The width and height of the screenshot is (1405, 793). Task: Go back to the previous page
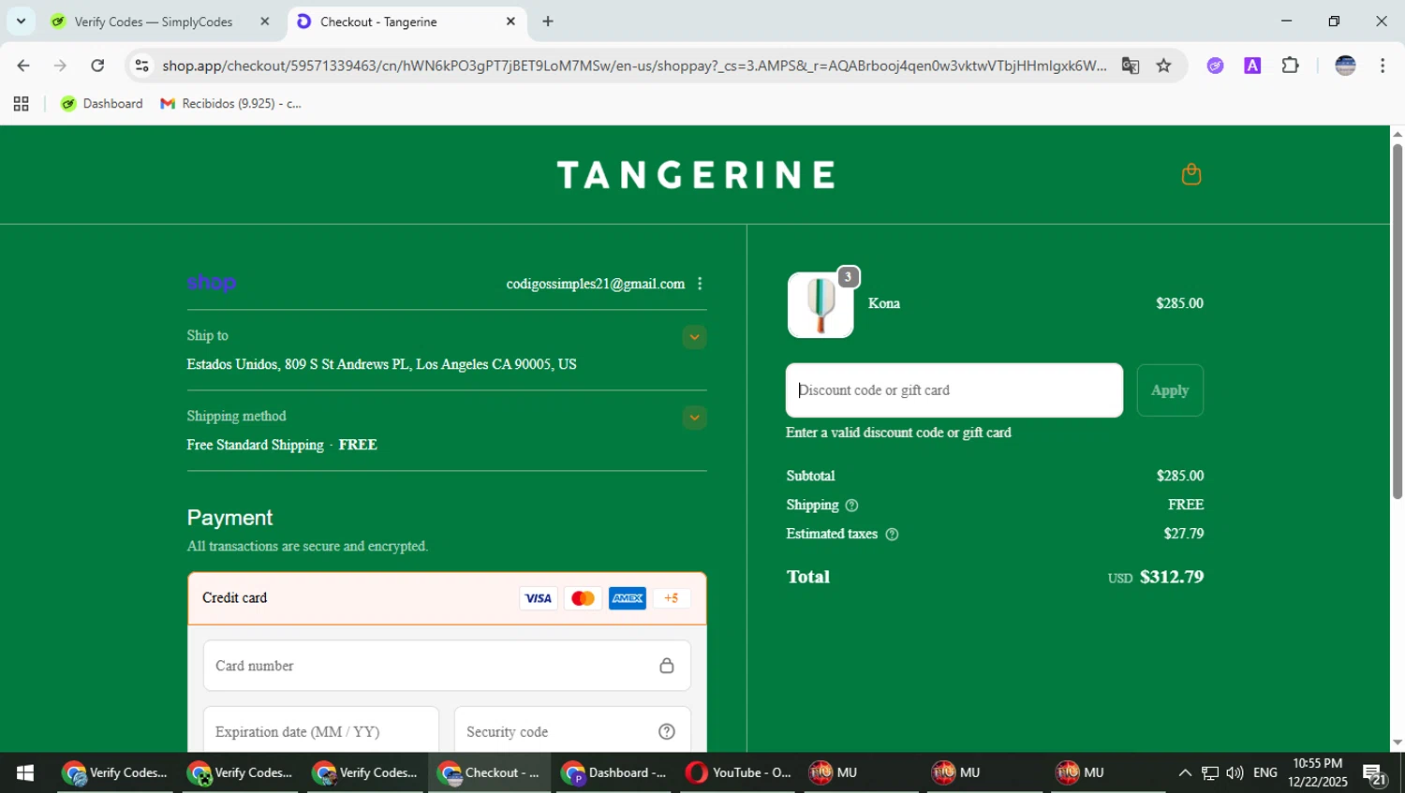(22, 66)
